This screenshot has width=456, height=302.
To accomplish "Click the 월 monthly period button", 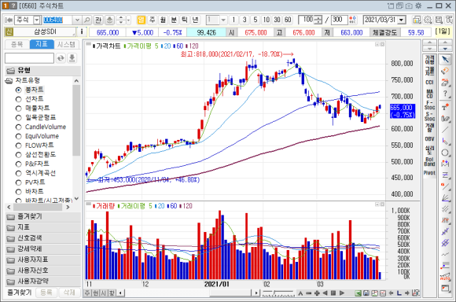I will (x=163, y=20).
